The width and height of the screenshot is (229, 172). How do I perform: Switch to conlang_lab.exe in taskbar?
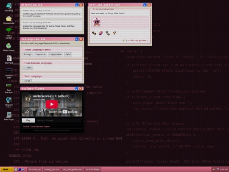click(x=52, y=169)
